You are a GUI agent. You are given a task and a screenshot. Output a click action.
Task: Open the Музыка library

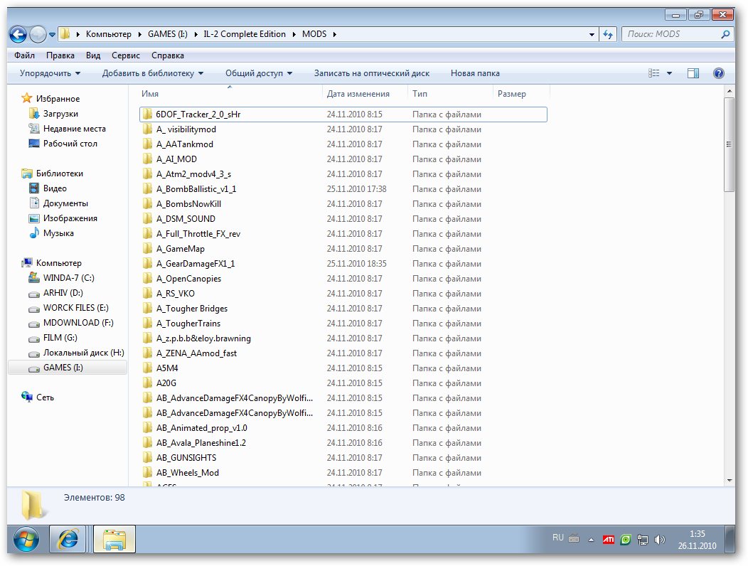[58, 233]
